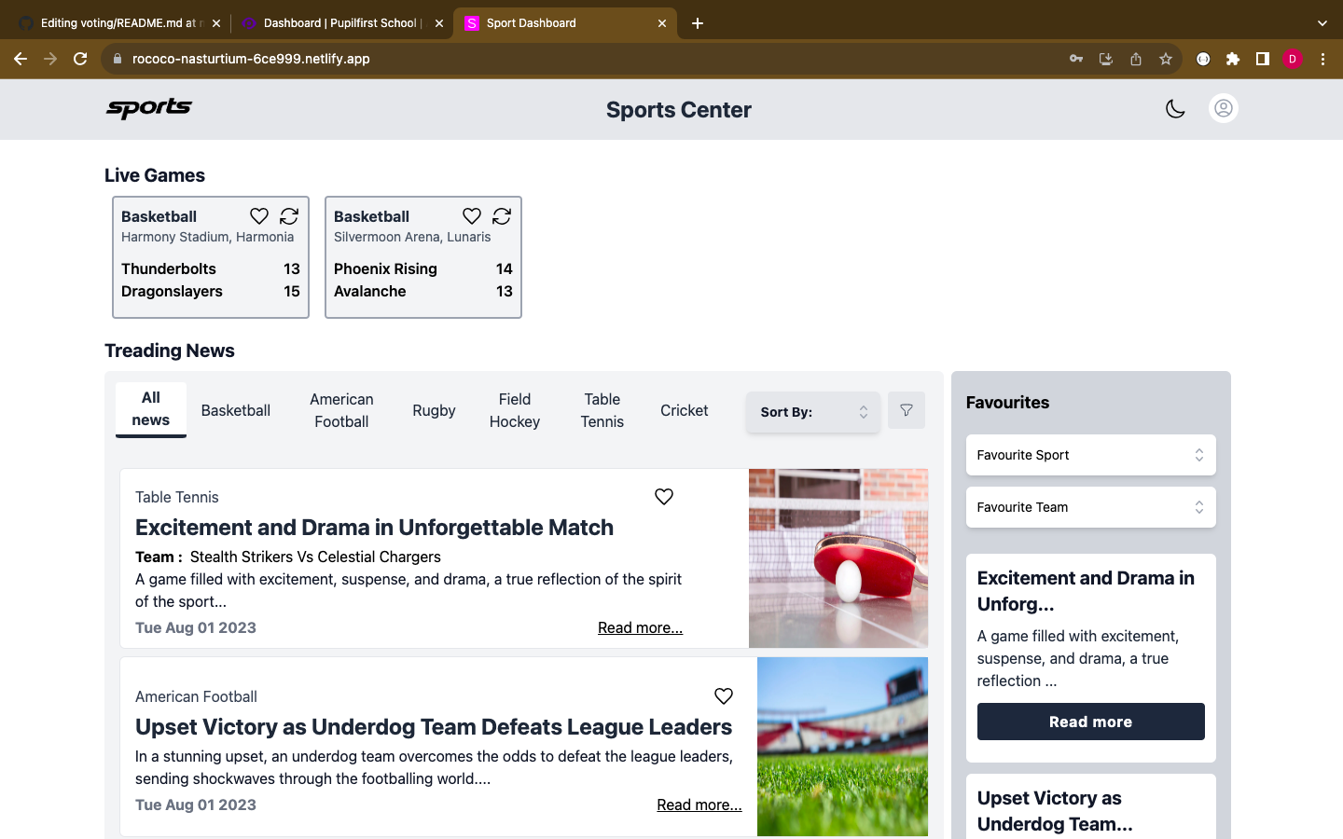Click the sports logo in the header
This screenshot has height=839, width=1343.
(148, 108)
